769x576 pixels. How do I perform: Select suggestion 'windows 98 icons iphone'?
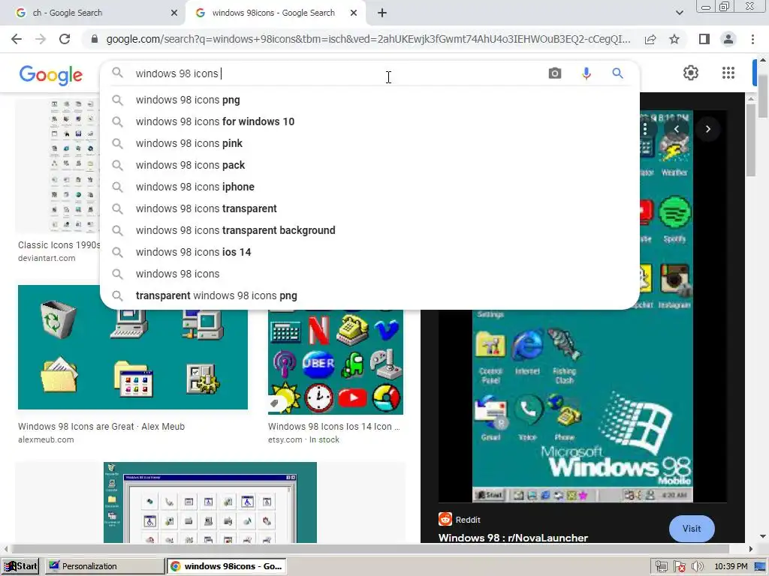369,187
